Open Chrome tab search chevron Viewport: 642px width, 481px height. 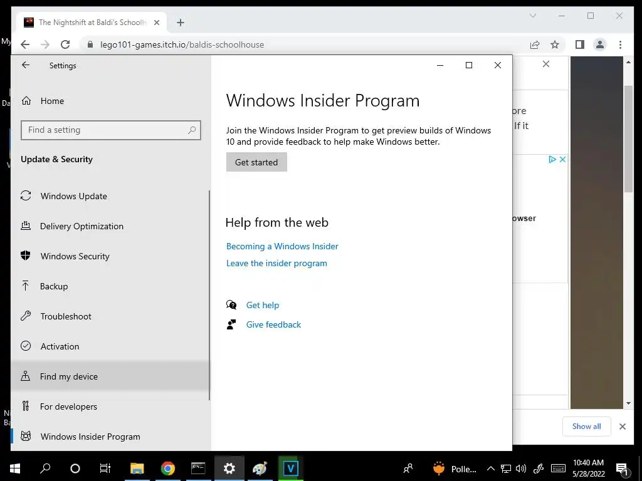(533, 16)
